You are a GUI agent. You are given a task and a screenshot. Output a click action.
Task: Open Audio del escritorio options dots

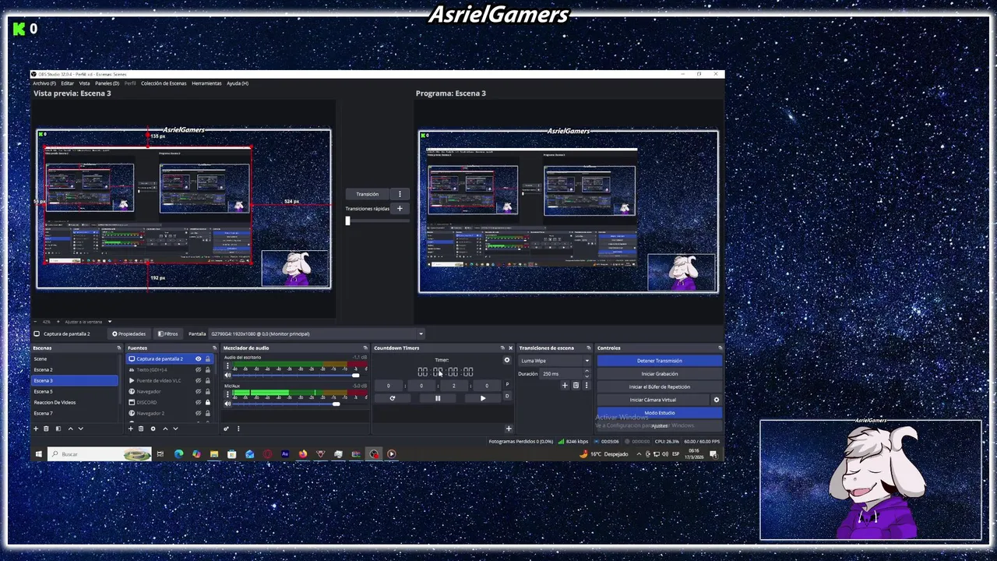[227, 365]
